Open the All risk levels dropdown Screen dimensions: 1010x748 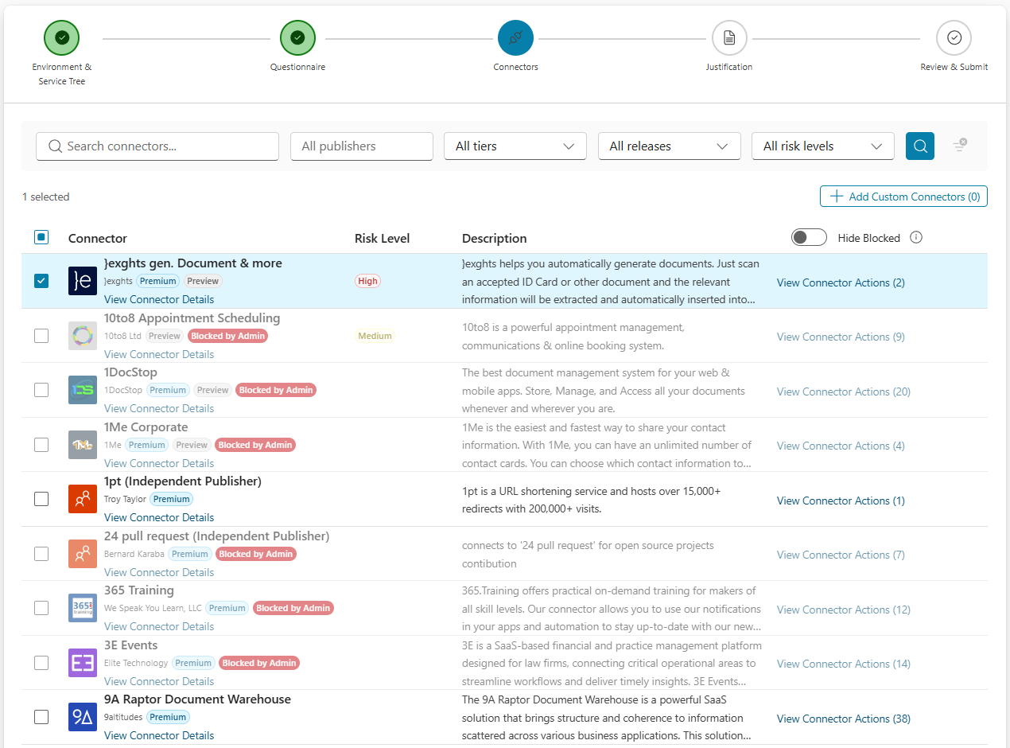tap(823, 146)
